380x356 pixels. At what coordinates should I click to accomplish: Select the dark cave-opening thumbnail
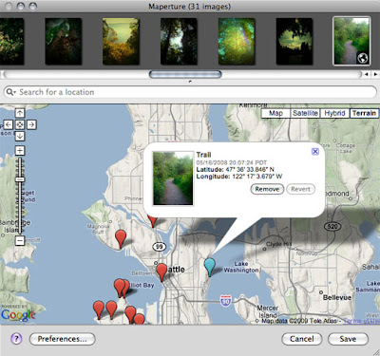click(x=294, y=42)
